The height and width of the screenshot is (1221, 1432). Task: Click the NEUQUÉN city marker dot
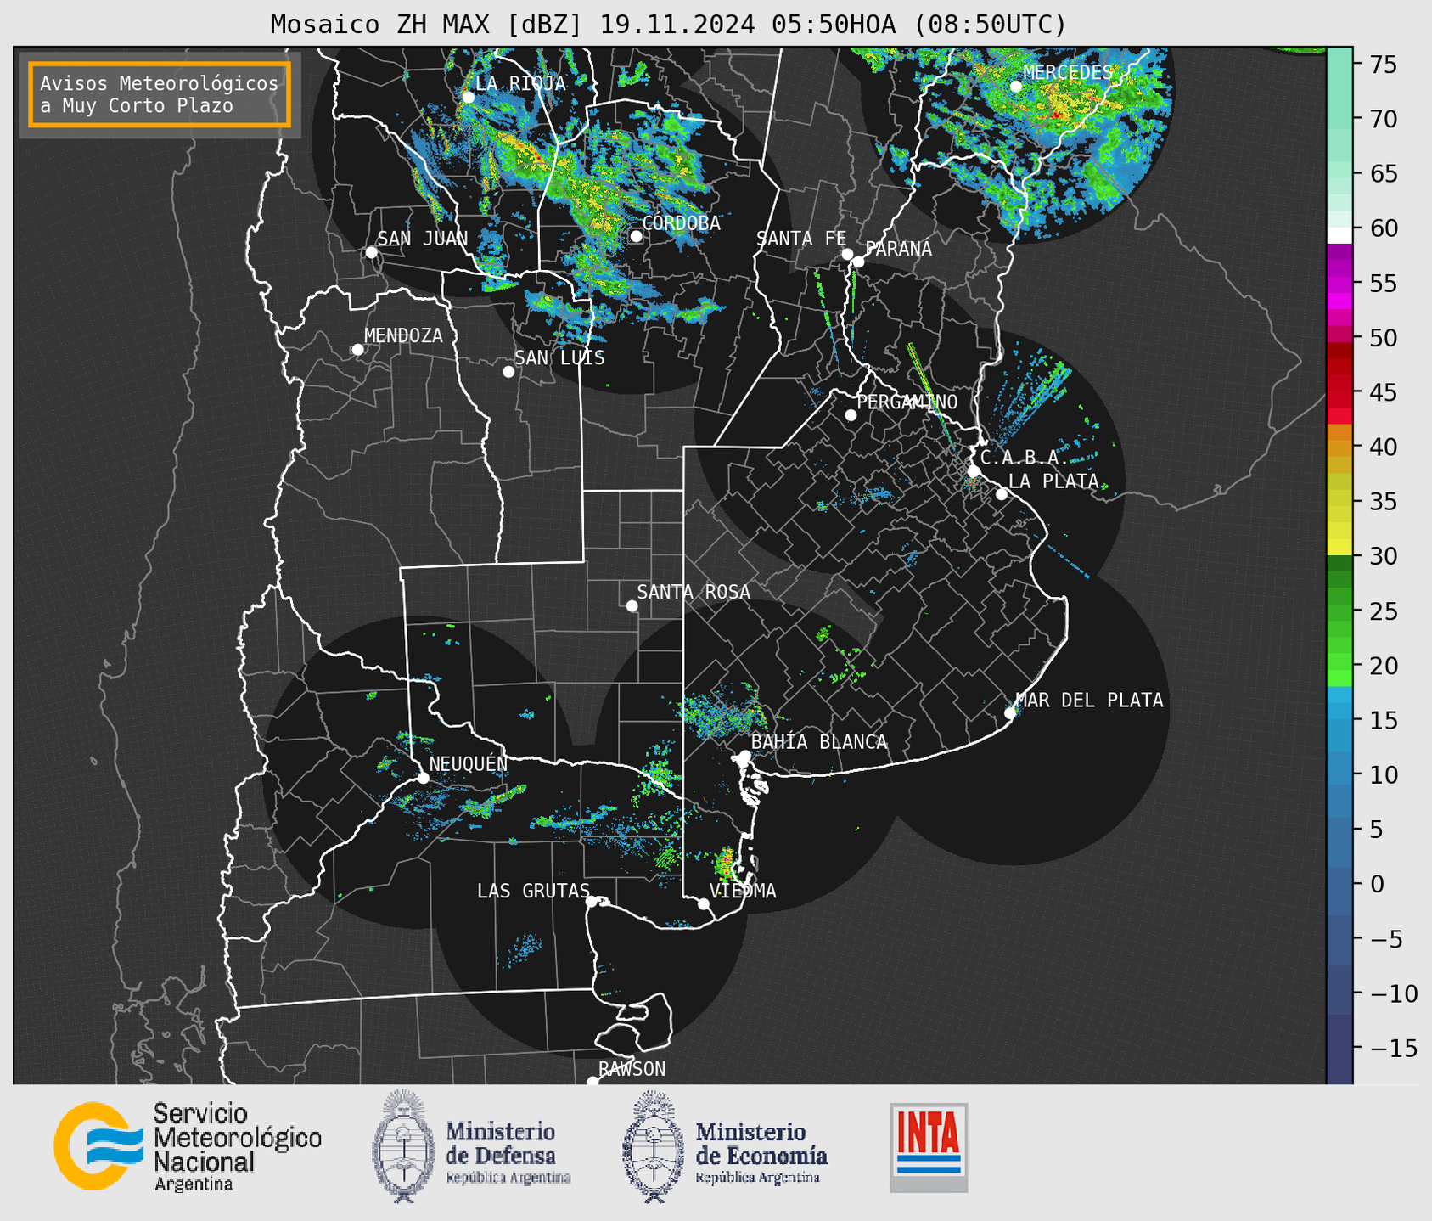423,778
